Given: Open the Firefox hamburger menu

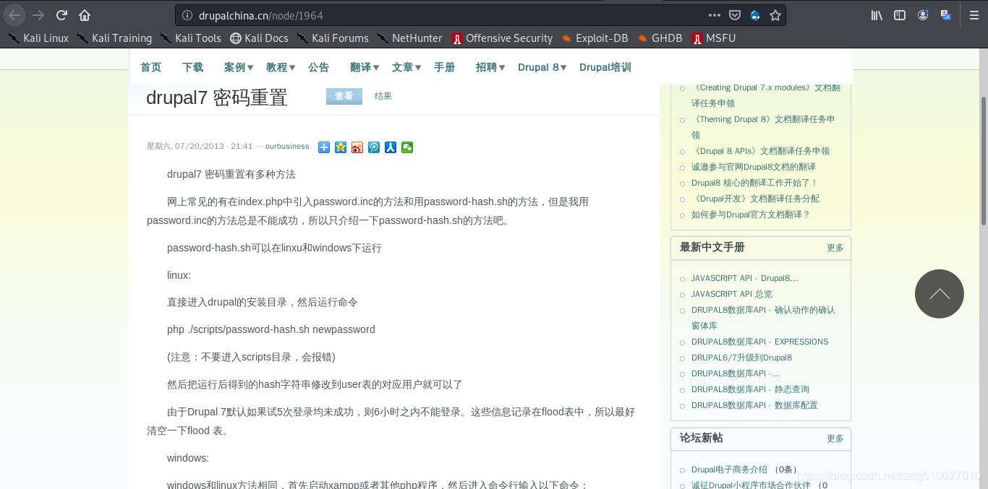Looking at the screenshot, I should pyautogui.click(x=974, y=15).
